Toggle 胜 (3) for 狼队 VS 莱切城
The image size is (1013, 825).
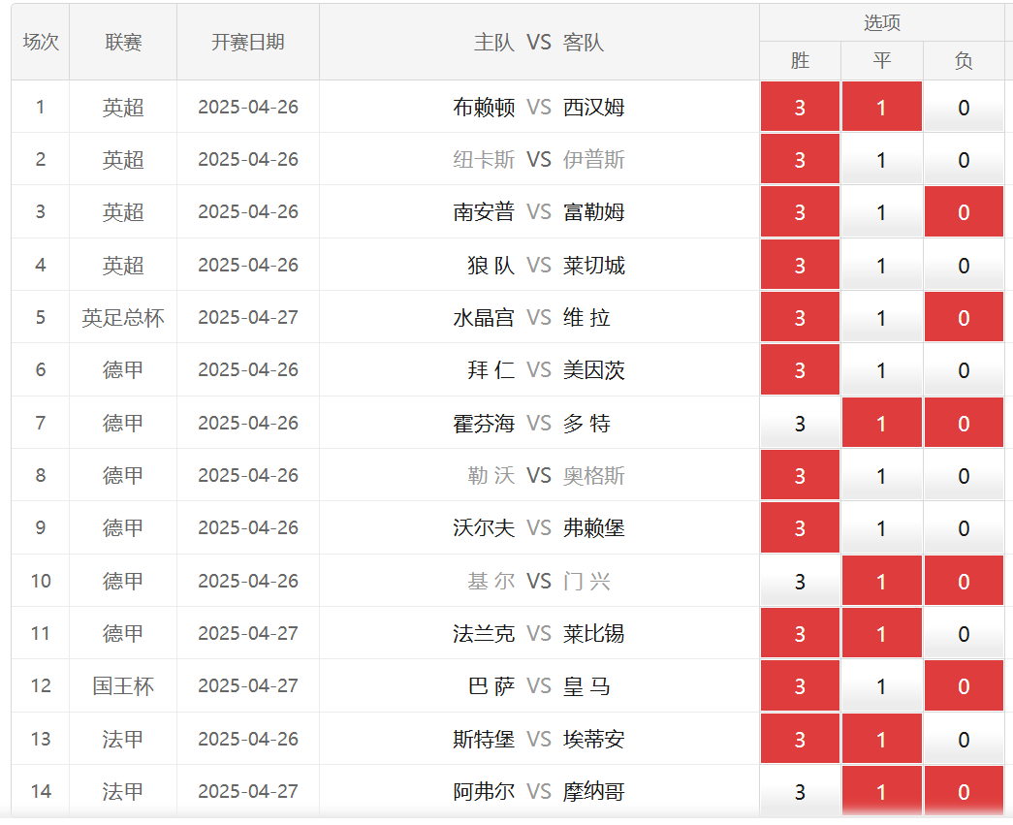click(x=800, y=265)
